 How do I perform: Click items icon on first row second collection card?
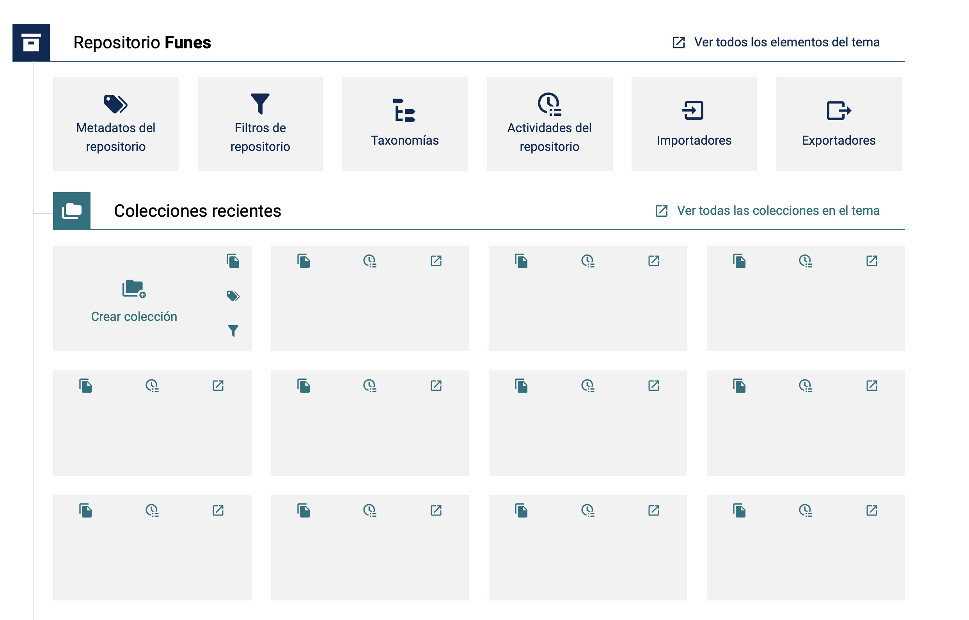click(x=303, y=261)
